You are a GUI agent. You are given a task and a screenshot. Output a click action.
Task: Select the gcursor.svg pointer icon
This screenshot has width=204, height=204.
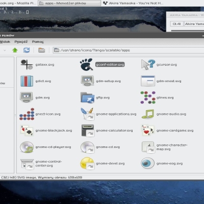148,65
